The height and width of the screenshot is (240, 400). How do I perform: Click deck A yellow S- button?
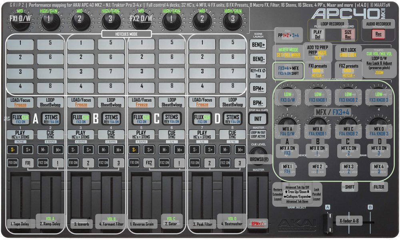pos(12,150)
